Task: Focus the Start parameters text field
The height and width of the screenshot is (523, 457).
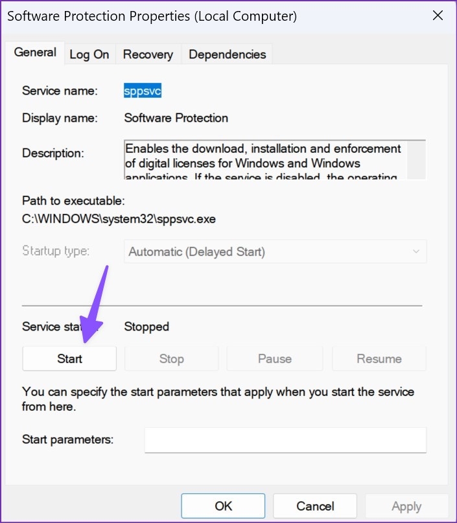Action: pos(285,439)
